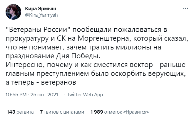Open the 1 989 отметок «Нравится» list

[120, 112]
